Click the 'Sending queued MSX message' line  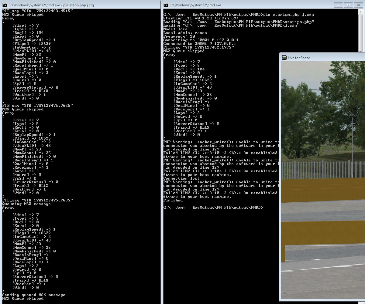point(34,295)
